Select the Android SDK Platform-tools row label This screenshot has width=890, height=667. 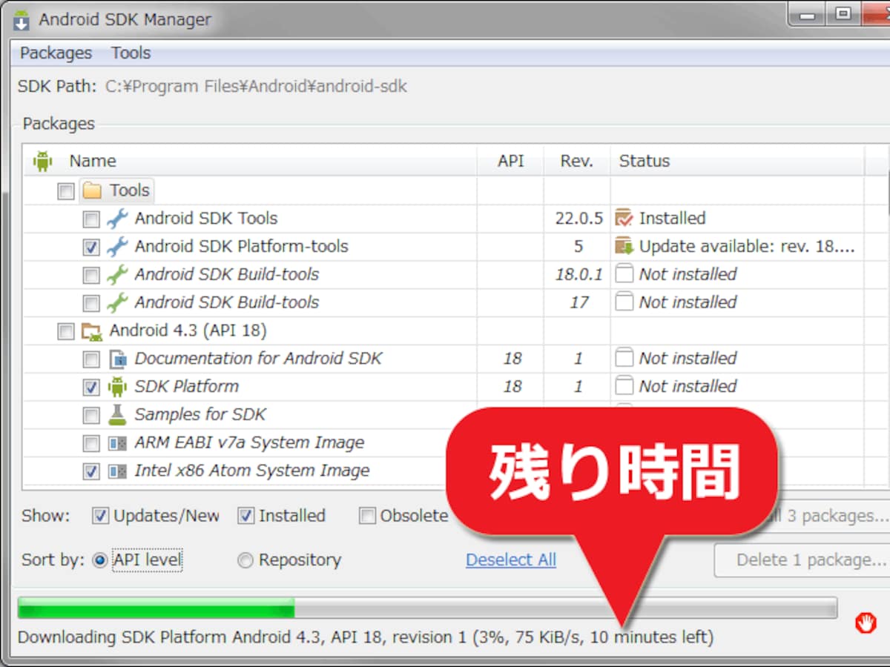click(241, 247)
